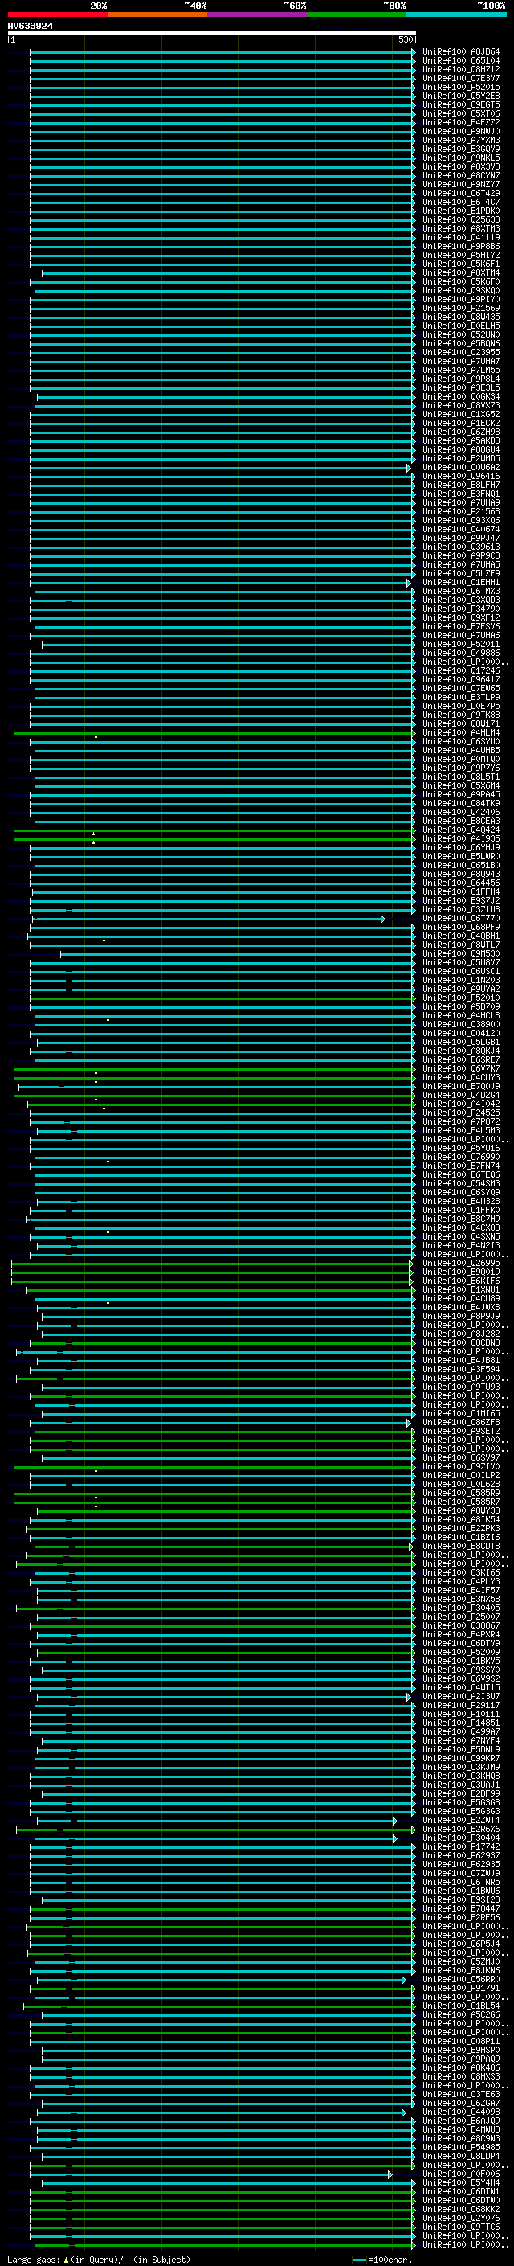This screenshot has height=2266, width=514.
Task: Click label UniRef100_Q26995
Action: point(461,1263)
